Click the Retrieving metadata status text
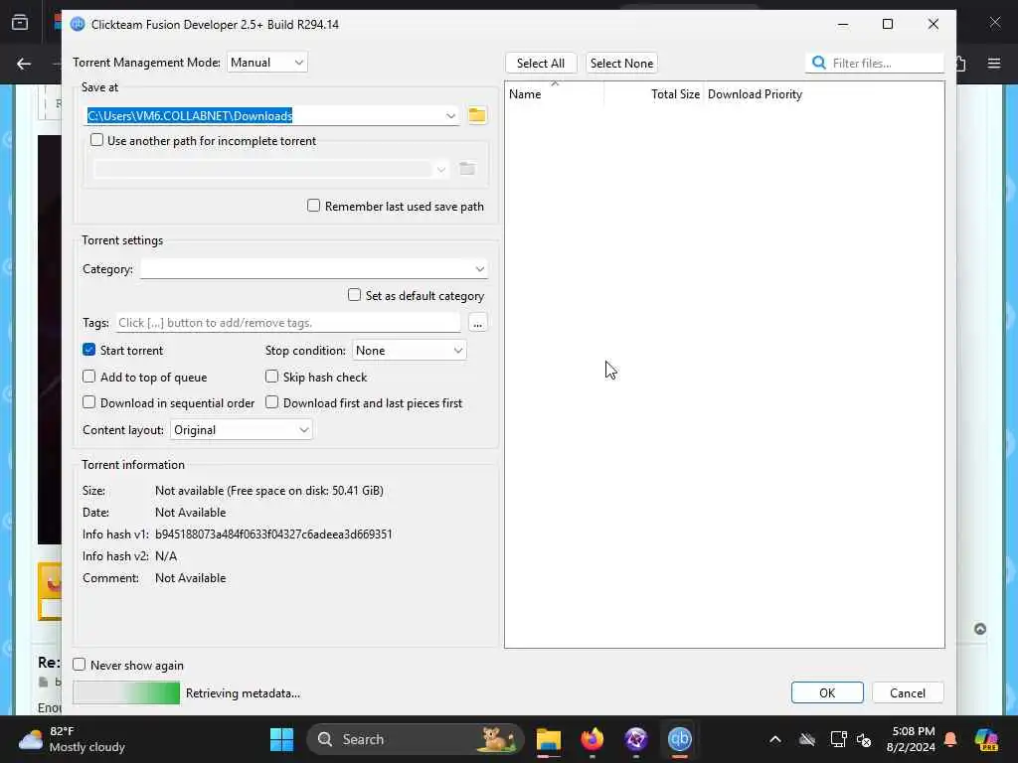The width and height of the screenshot is (1018, 763). click(x=243, y=692)
